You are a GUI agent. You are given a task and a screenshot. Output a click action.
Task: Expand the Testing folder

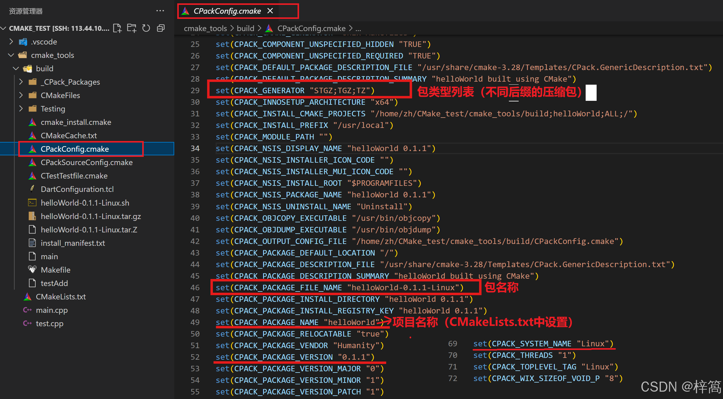[x=53, y=109]
